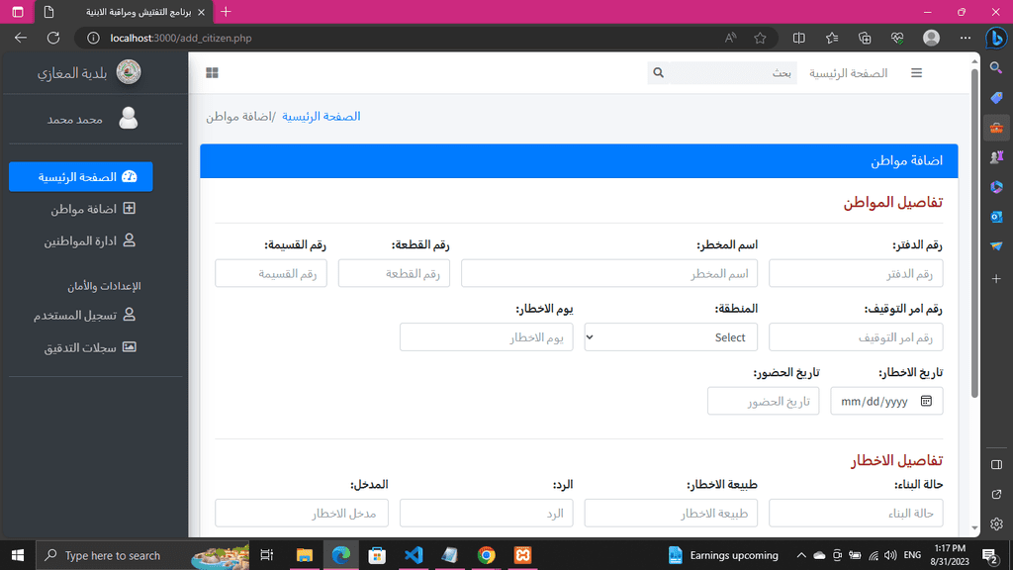Add page to favorites with star icon
This screenshot has width=1013, height=570.
760,39
